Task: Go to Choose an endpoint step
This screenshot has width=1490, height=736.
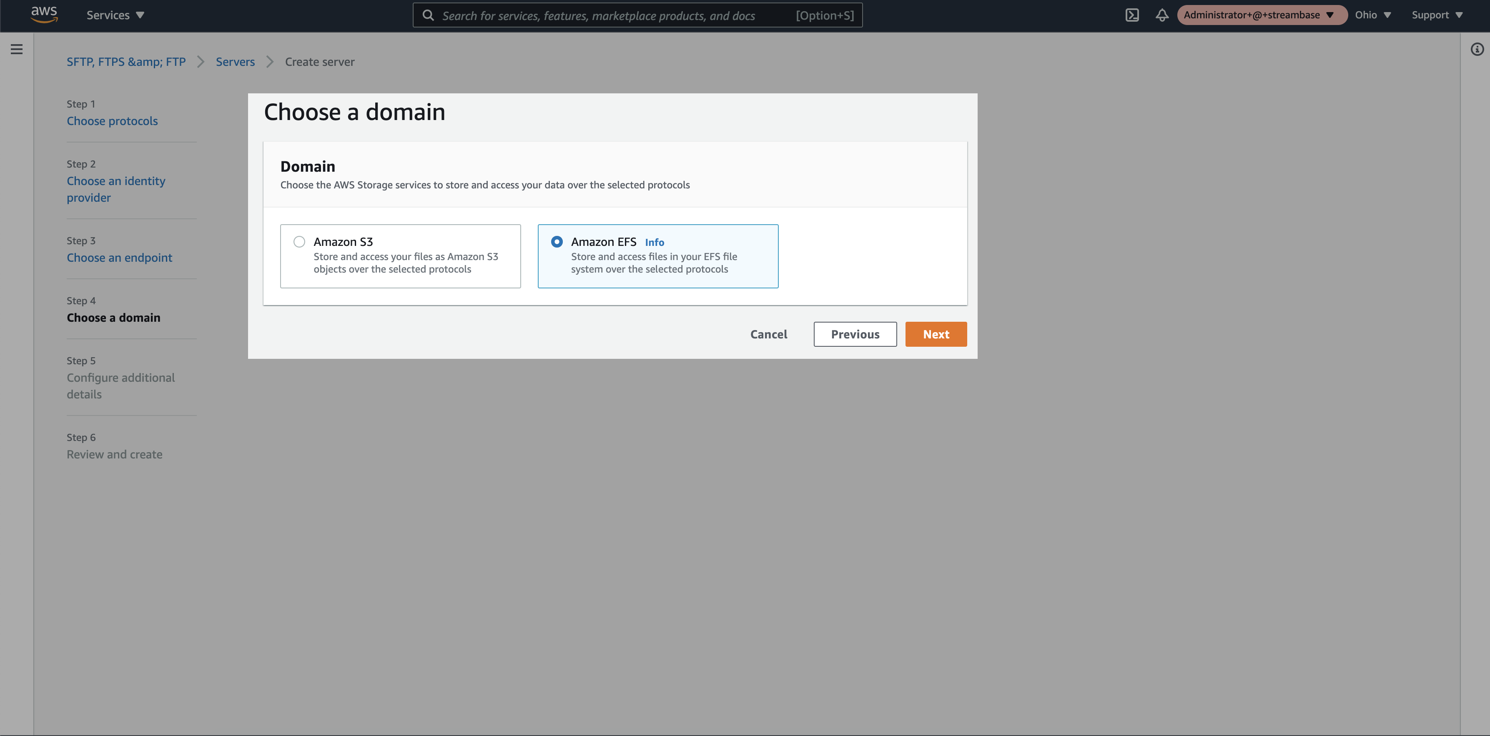Action: point(119,257)
